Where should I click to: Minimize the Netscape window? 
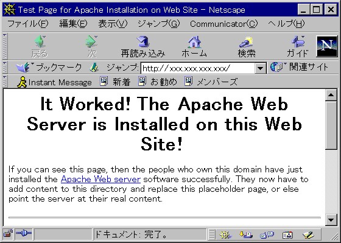pyautogui.click(x=303, y=10)
